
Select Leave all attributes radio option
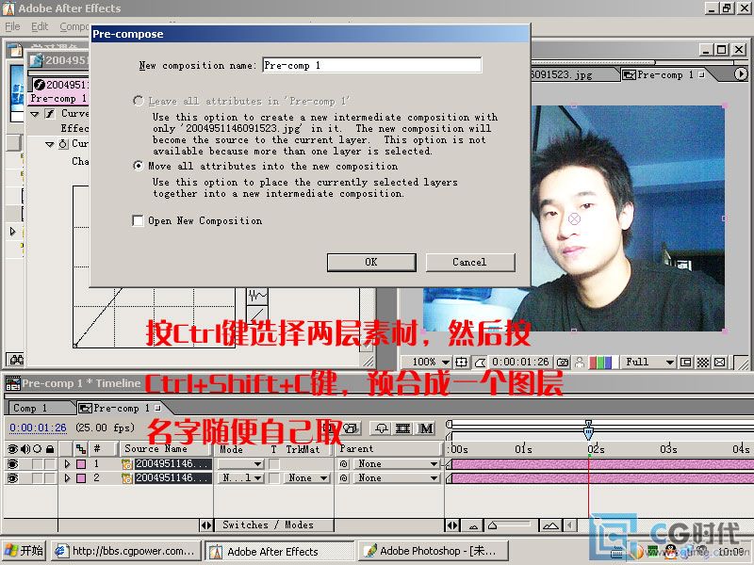click(139, 101)
